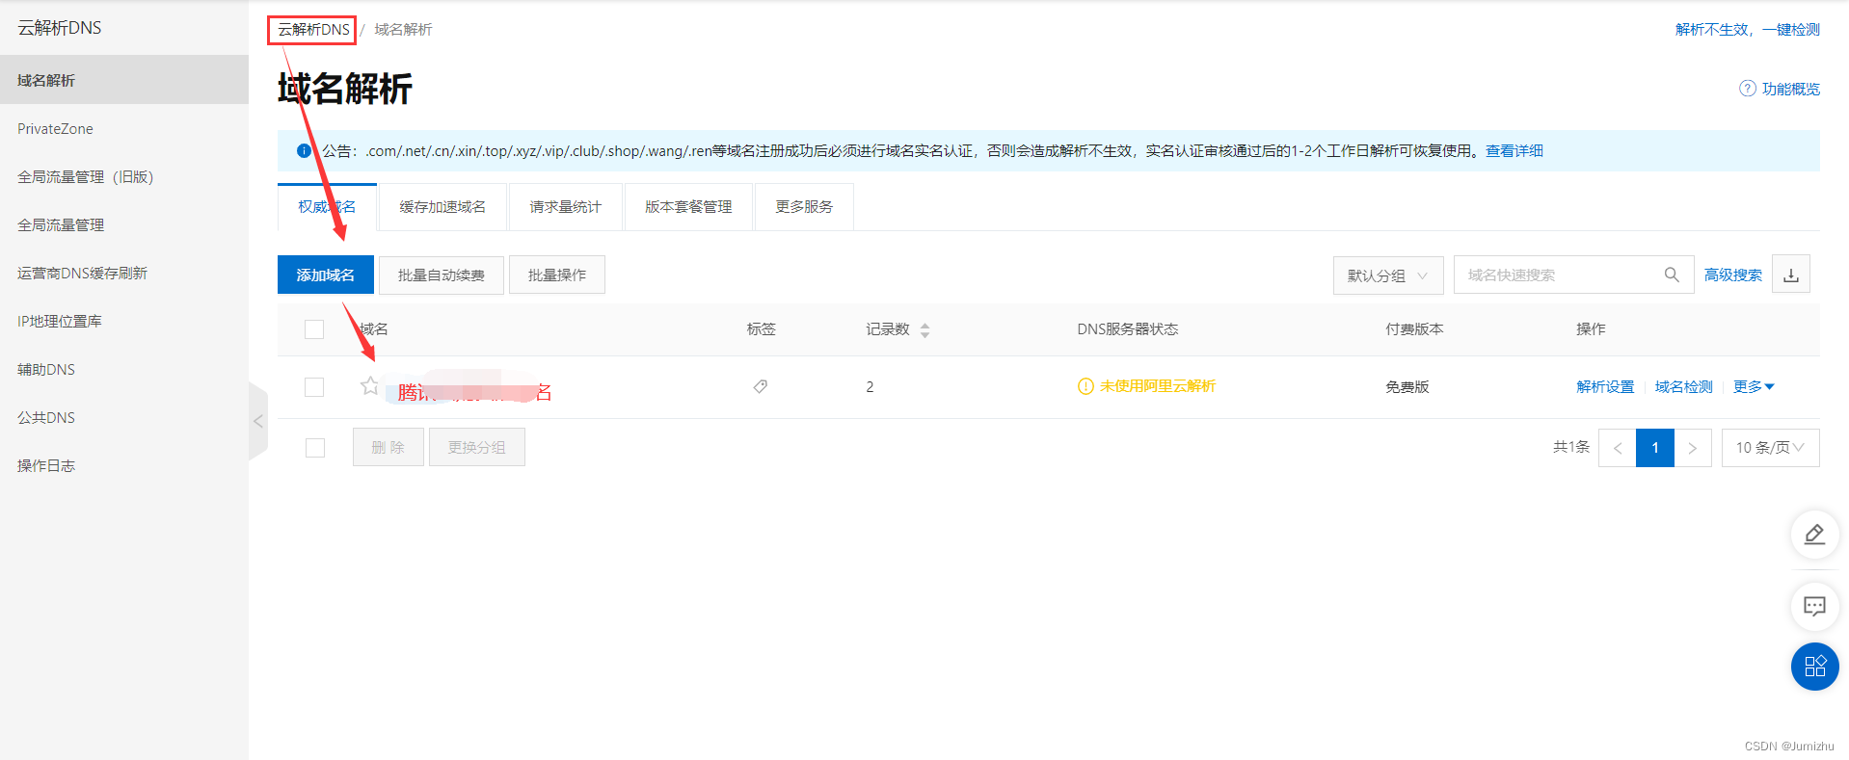Click the info icon in the announcement banner
The width and height of the screenshot is (1849, 760).
304,151
